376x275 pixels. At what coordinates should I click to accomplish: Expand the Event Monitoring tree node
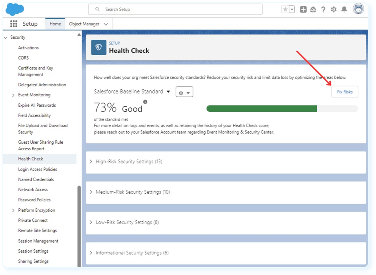[x=13, y=95]
